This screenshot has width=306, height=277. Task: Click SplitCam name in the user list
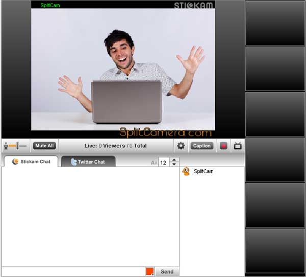coord(203,171)
